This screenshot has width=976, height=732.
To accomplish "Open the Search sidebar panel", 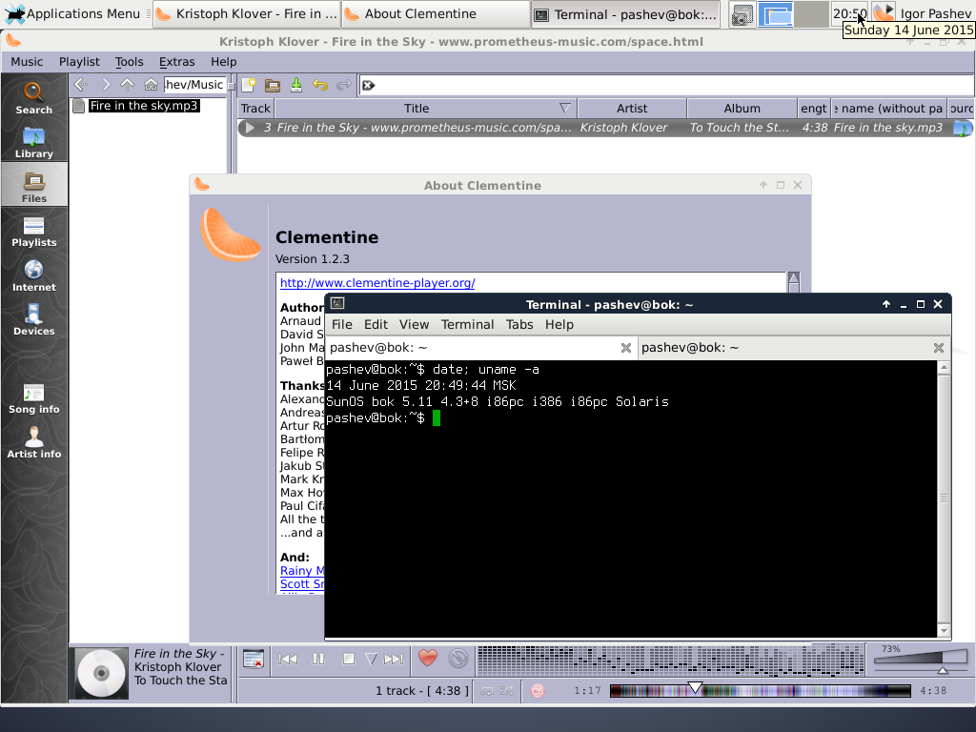I will tap(33, 98).
